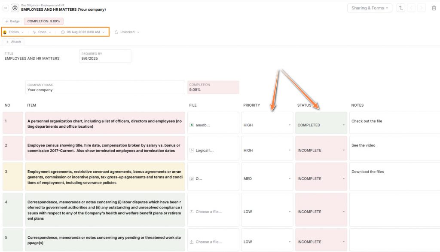The image size is (440, 252).
Task: Click the Company Name input field
Action: [105, 90]
